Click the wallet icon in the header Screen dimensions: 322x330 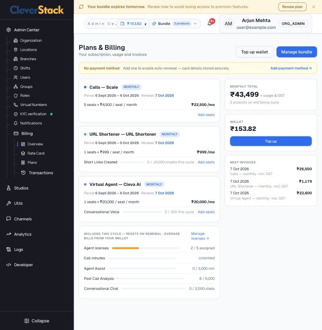click(x=122, y=24)
